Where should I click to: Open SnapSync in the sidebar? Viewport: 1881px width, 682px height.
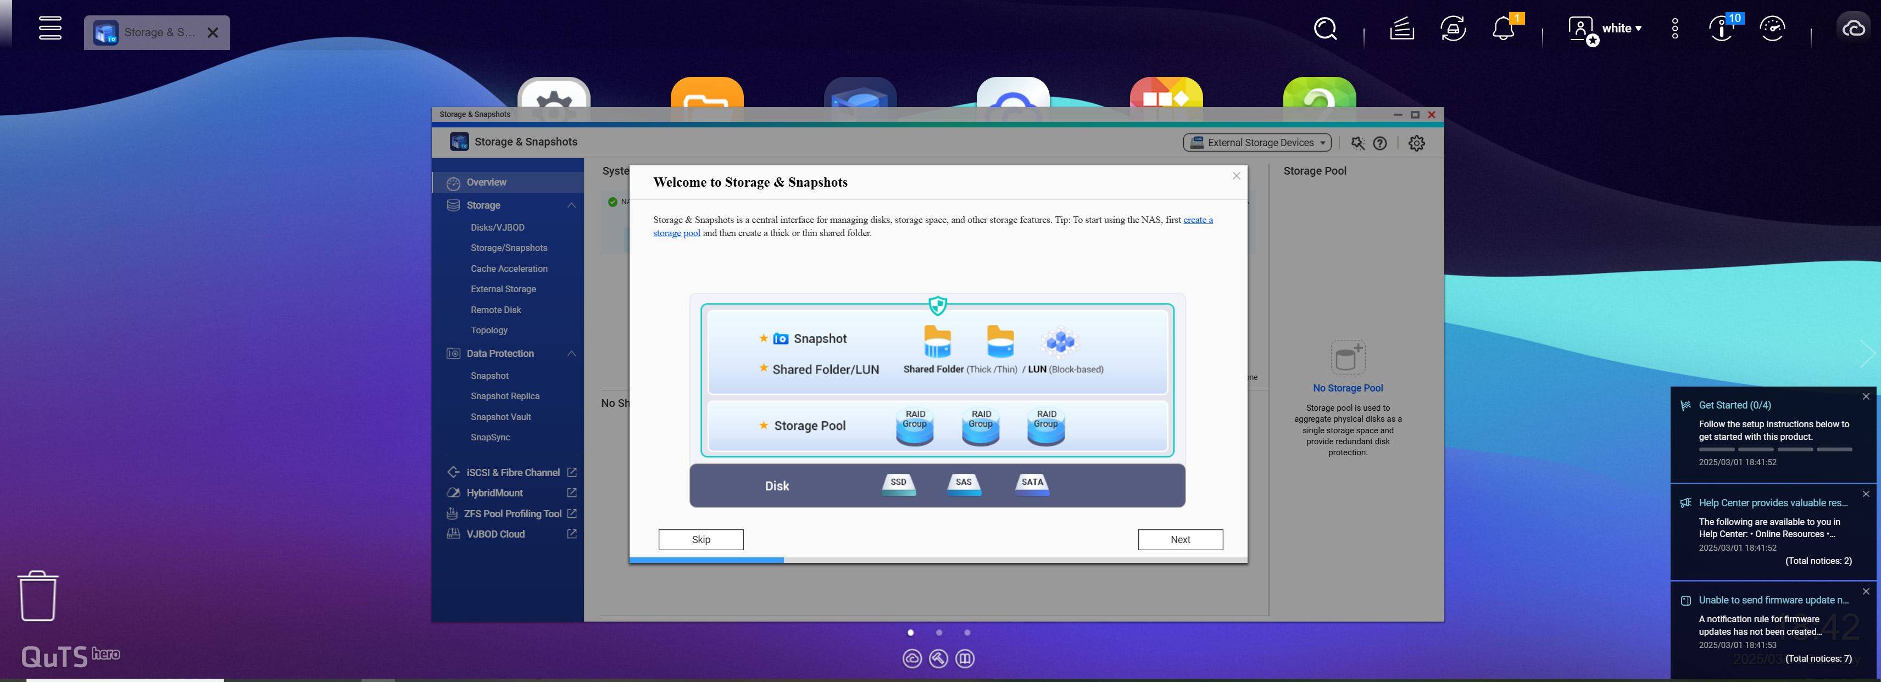pos(491,438)
